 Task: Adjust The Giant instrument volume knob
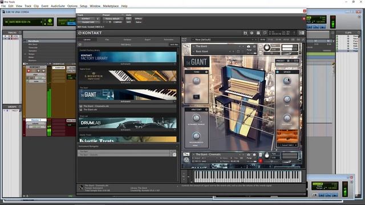267,47
